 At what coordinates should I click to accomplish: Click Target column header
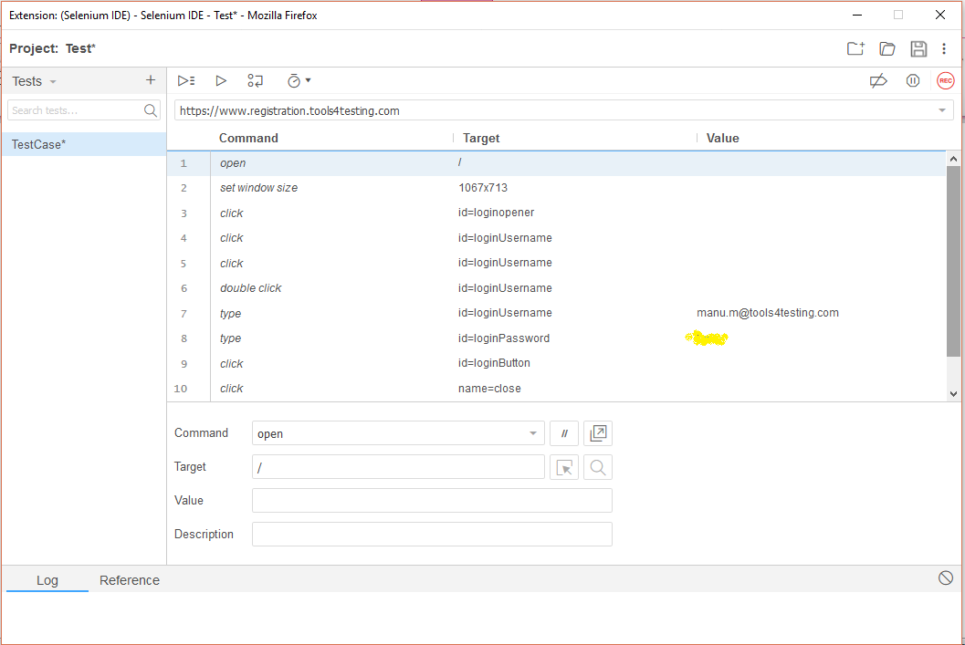(481, 138)
